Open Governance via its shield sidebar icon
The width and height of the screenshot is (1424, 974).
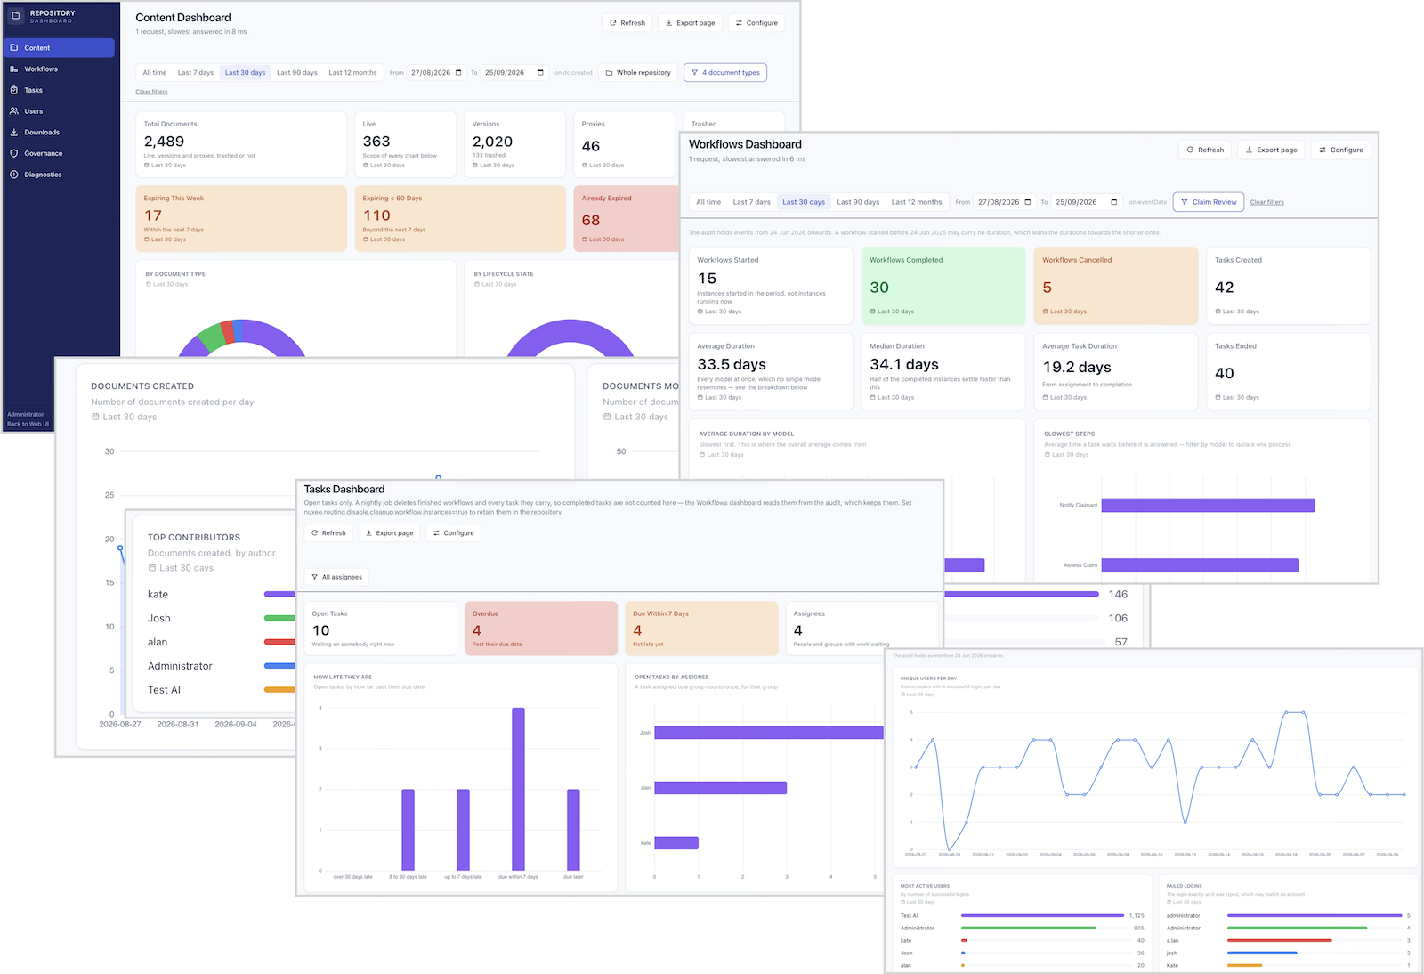click(14, 153)
